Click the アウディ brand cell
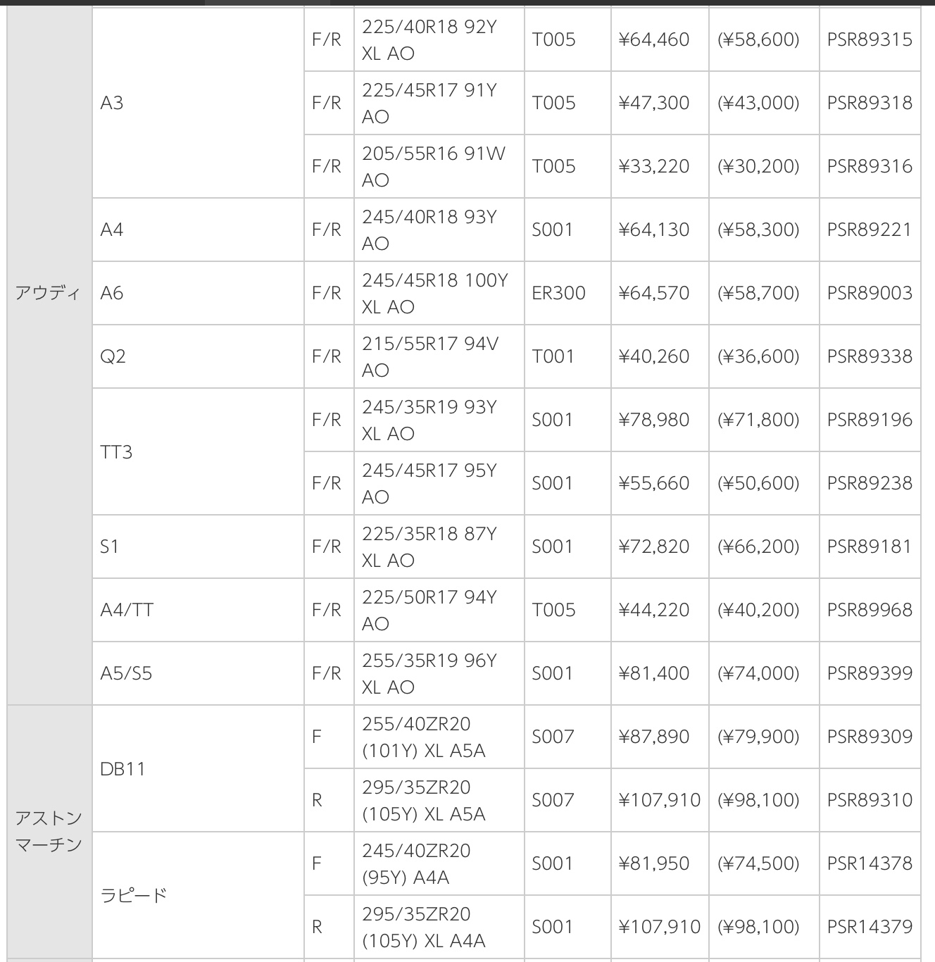The width and height of the screenshot is (935, 962). coord(48,293)
